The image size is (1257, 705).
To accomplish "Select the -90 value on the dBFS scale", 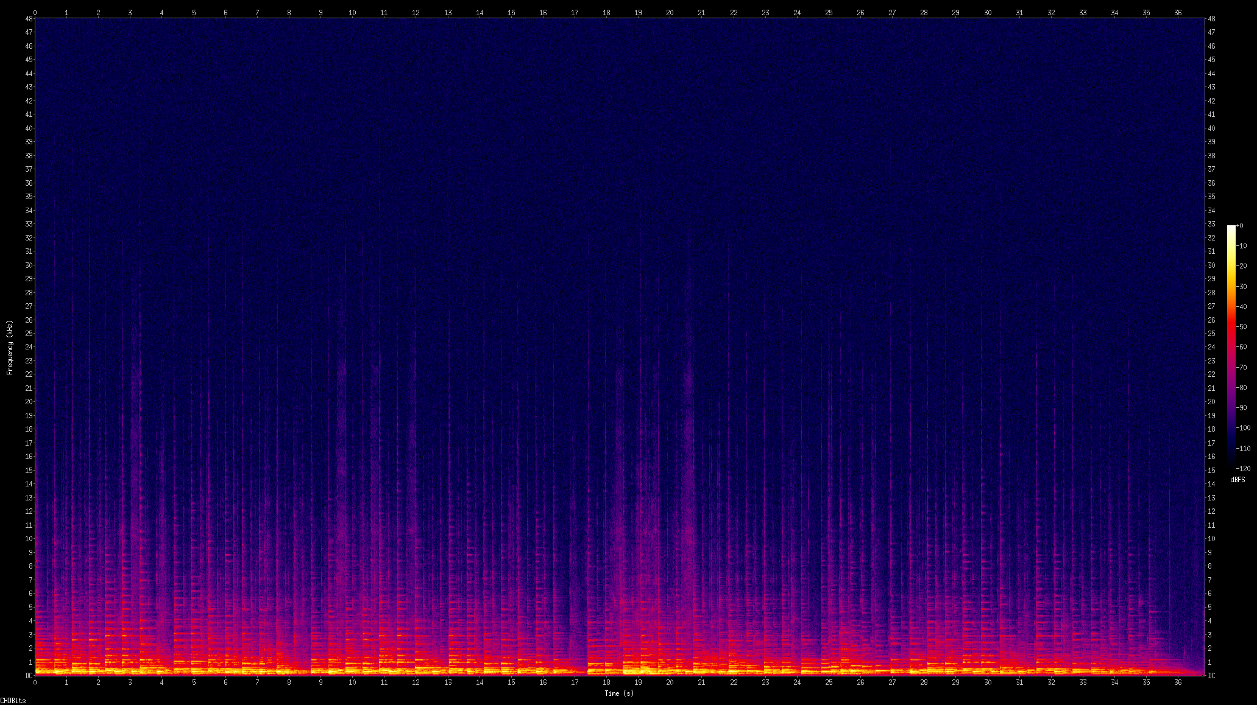I will pyautogui.click(x=1241, y=408).
